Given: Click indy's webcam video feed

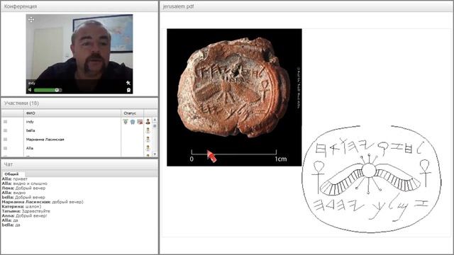Looking at the screenshot, I should tap(79, 54).
